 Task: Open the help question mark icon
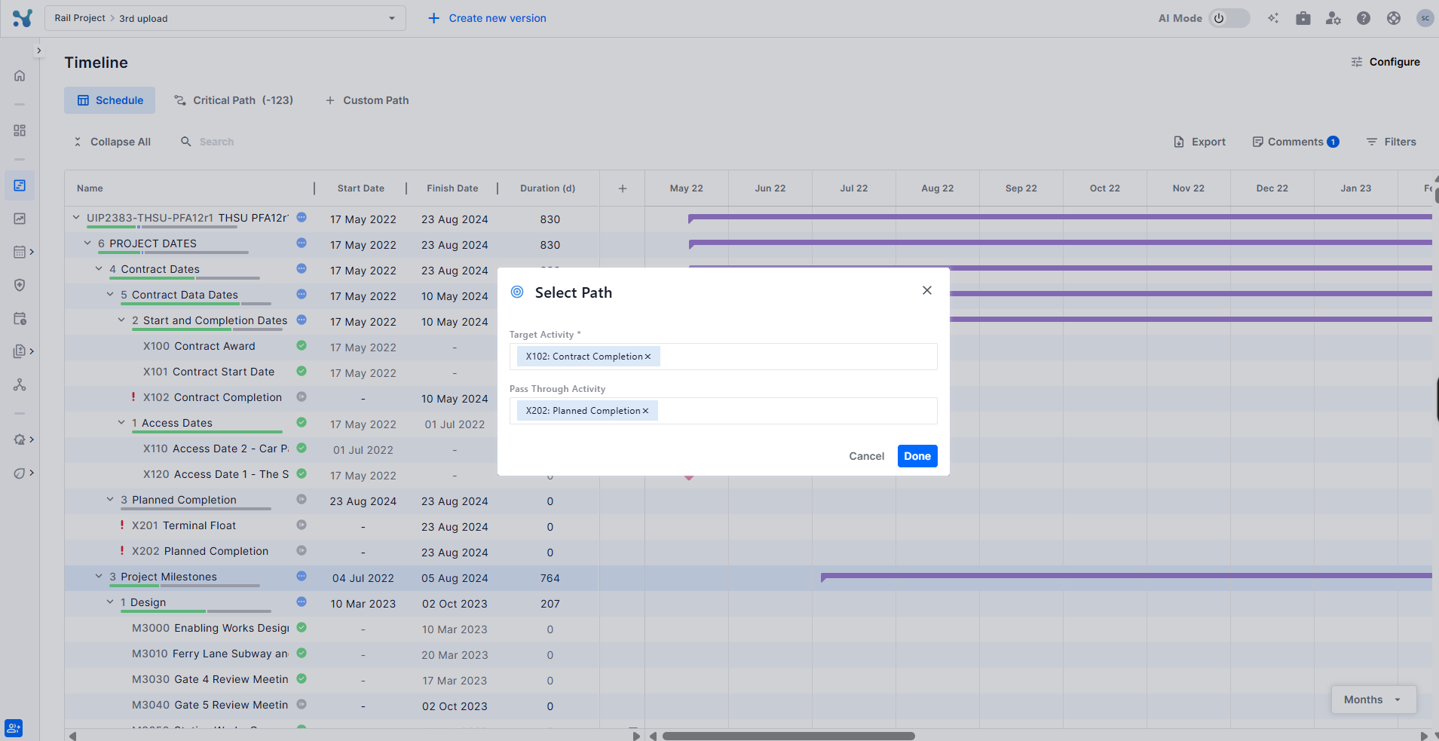(1363, 18)
